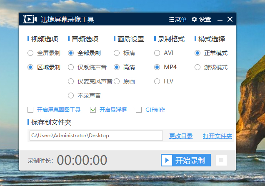
Task: Close the recorder window
Action: pyautogui.click(x=230, y=19)
